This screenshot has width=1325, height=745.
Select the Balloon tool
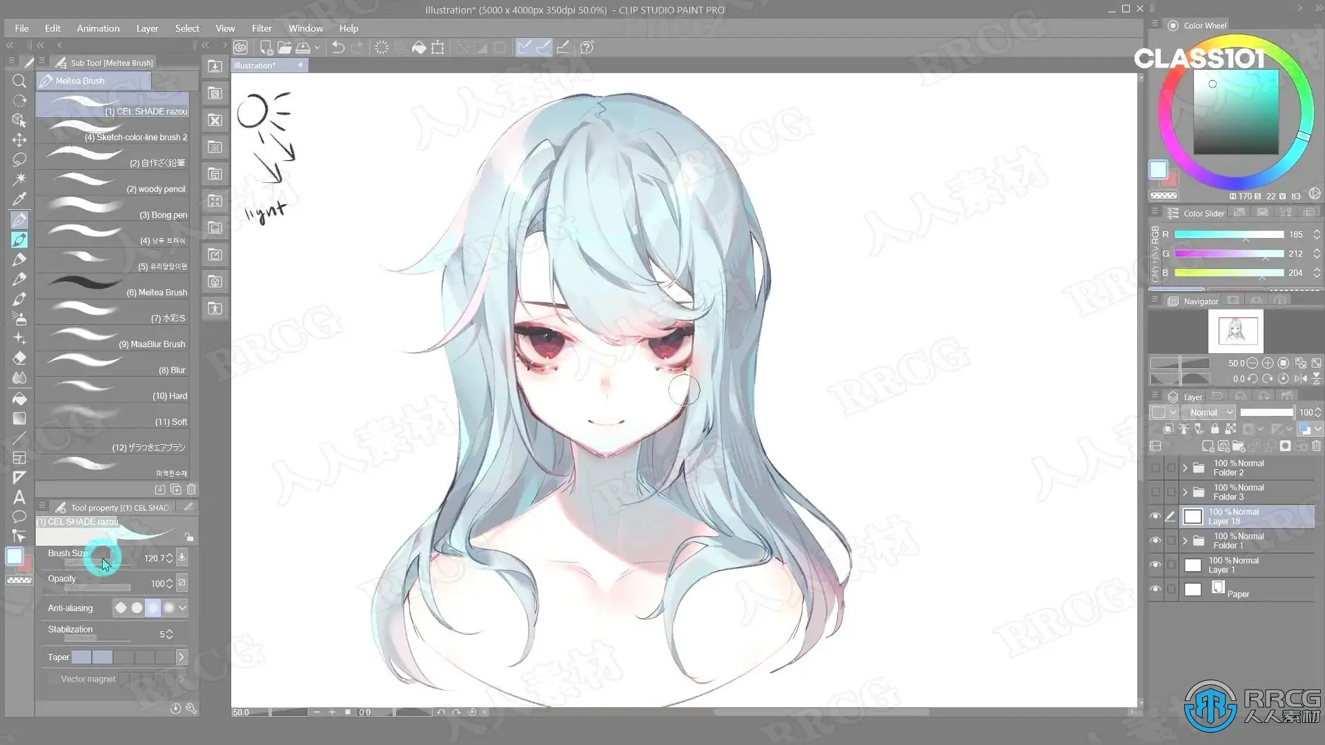pos(19,517)
